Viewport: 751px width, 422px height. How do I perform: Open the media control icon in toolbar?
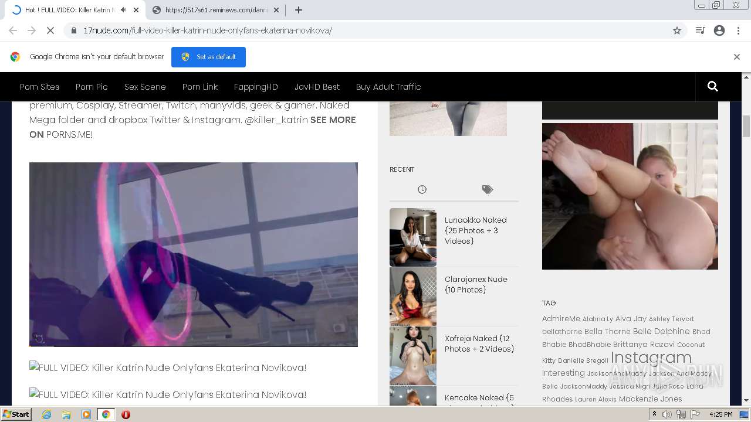[700, 30]
